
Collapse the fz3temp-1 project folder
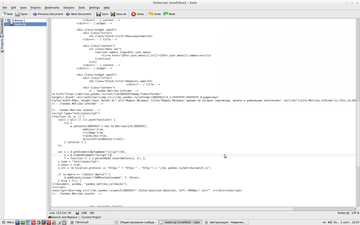(x=6, y=20)
